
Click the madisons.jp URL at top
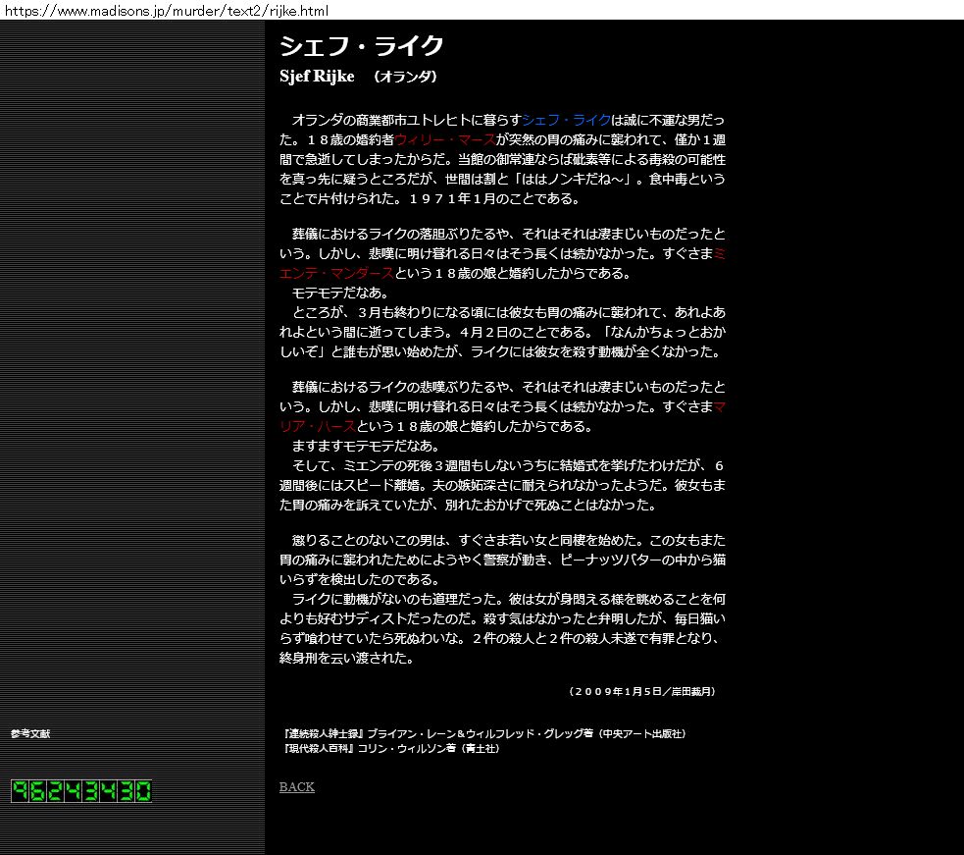coord(165,11)
